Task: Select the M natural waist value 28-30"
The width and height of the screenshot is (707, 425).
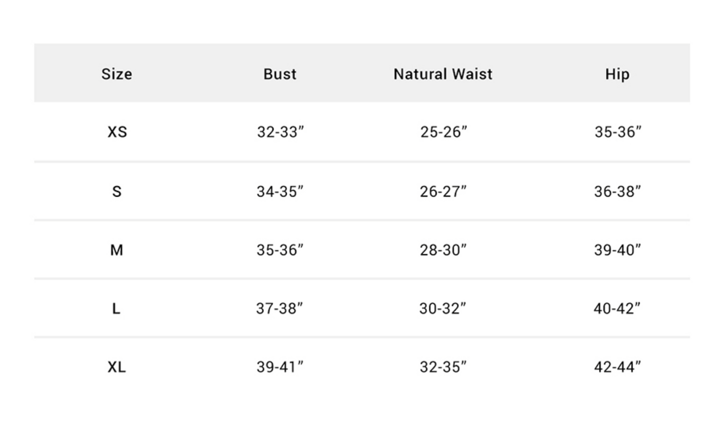Action: click(443, 250)
